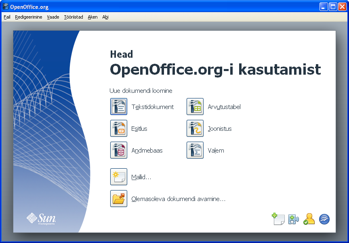The image size is (349, 243).
Task: Open the Abi help menu
Action: [x=105, y=17]
